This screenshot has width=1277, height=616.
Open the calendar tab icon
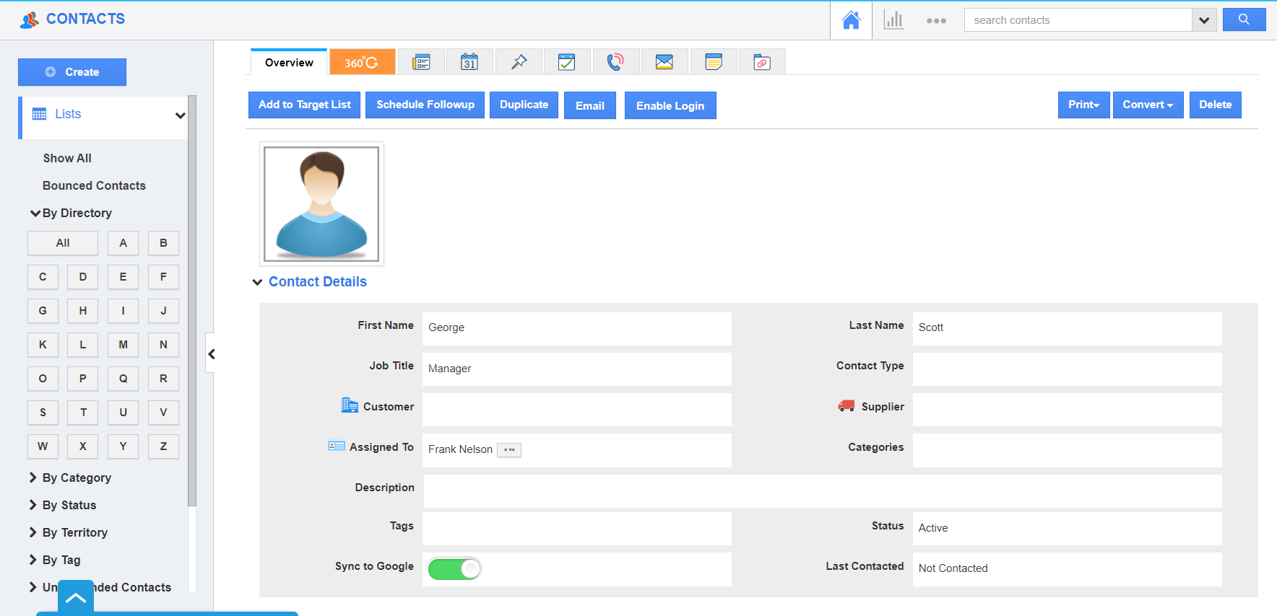(469, 62)
